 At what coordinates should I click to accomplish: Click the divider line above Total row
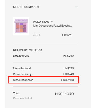pyautogui.click(x=45, y=87)
